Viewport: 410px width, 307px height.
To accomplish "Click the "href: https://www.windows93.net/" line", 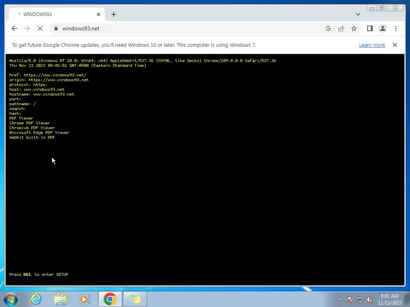I will tap(48, 75).
